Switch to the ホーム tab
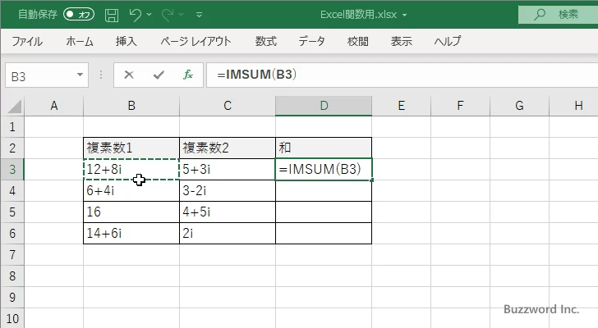The width and height of the screenshot is (598, 328). coord(80,41)
